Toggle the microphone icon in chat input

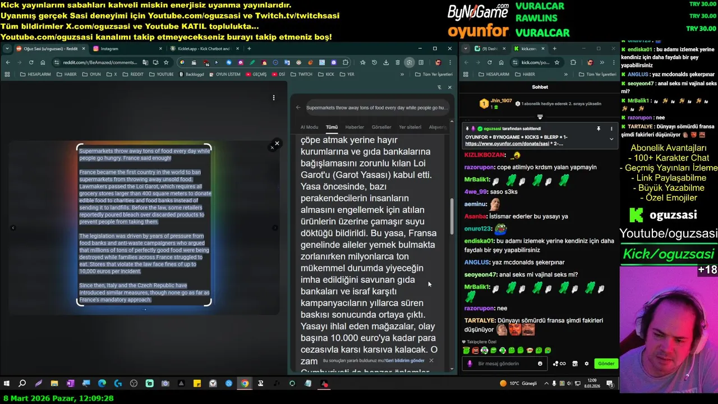point(470,364)
